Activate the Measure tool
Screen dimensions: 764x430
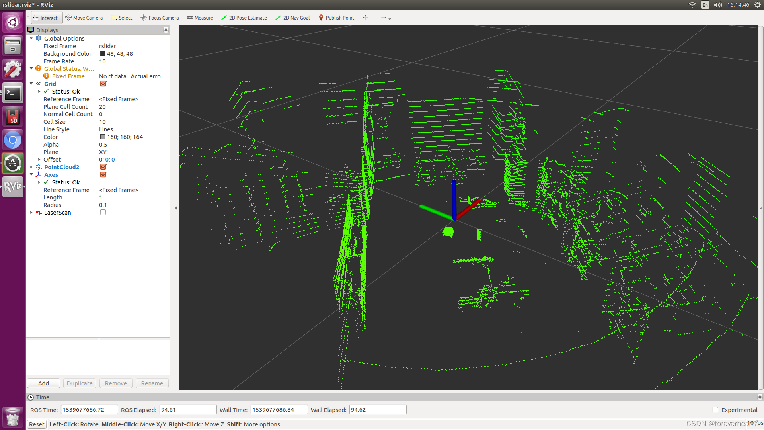point(200,18)
